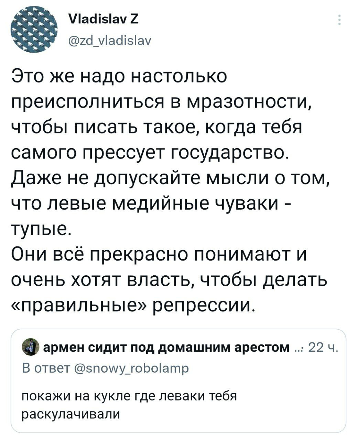The width and height of the screenshot is (357, 440).
Task: Open the three-dot tweet options menu
Action: point(339,20)
